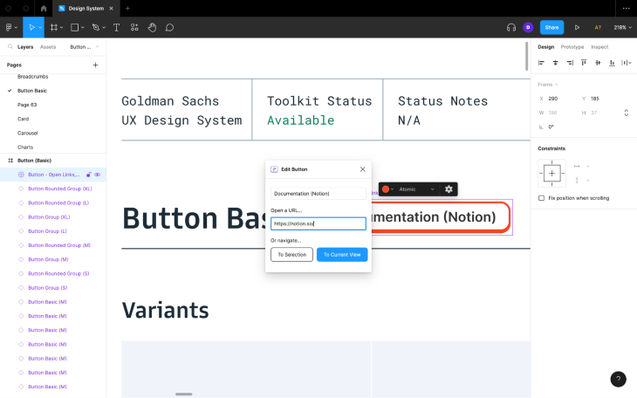
Task: Open the Comment tool
Action: click(170, 28)
